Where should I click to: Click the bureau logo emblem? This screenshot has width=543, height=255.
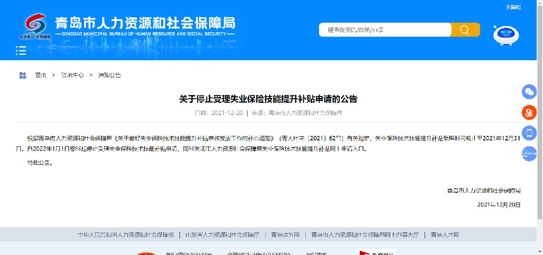[35, 25]
